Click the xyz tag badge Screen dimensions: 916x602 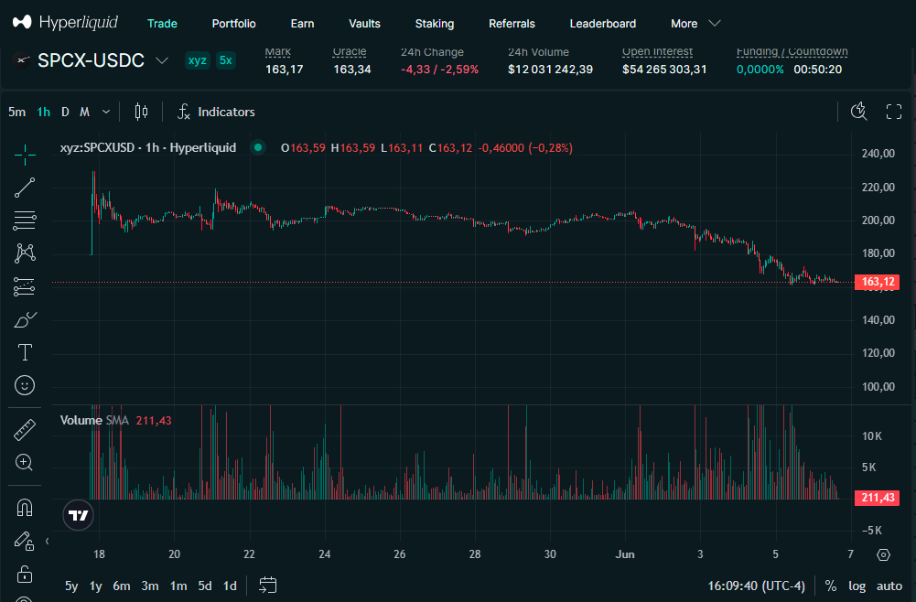198,60
